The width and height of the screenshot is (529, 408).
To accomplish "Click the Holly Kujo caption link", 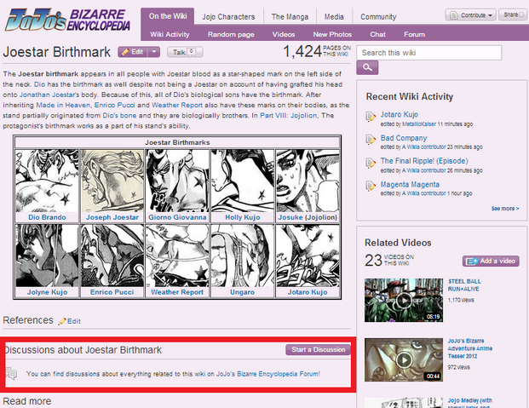I will click(243, 217).
